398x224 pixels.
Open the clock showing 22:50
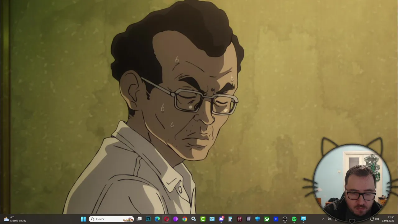[389, 219]
